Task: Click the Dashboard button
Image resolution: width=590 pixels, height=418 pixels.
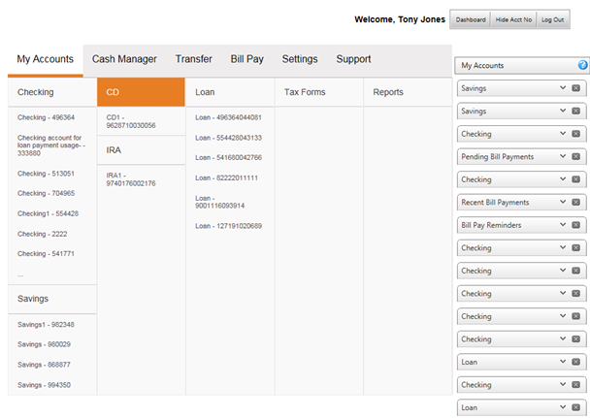Action: 471,19
